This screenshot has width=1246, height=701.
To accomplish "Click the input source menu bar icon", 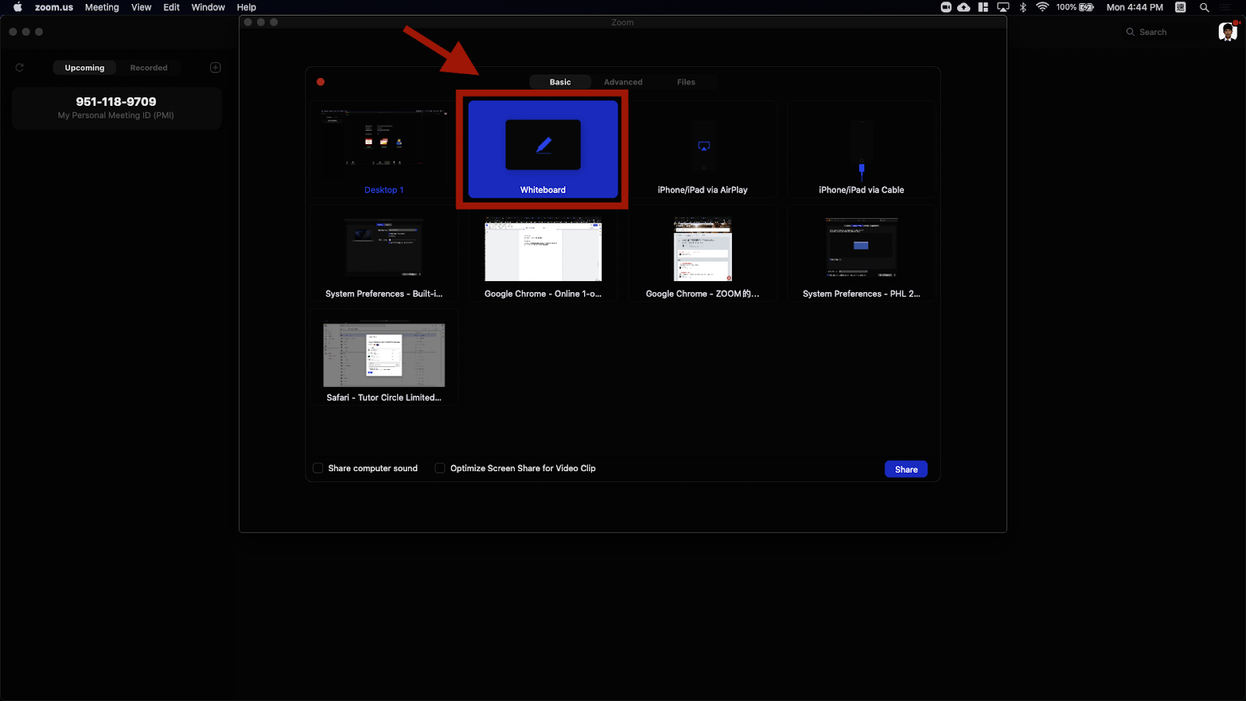I will pos(1181,7).
